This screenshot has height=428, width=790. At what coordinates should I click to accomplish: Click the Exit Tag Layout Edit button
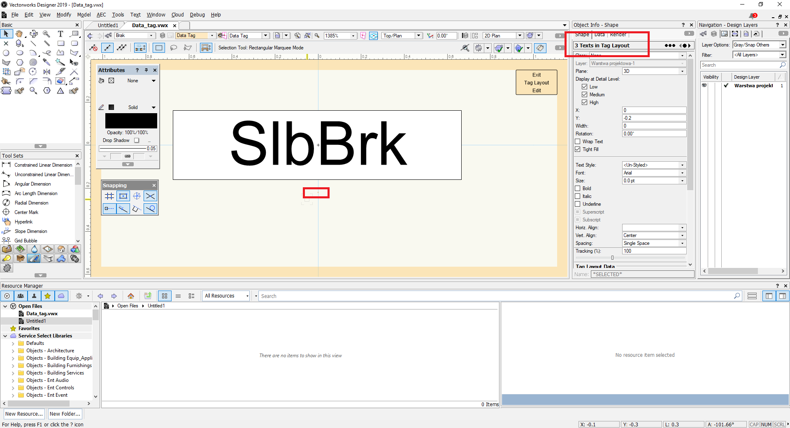[536, 82]
